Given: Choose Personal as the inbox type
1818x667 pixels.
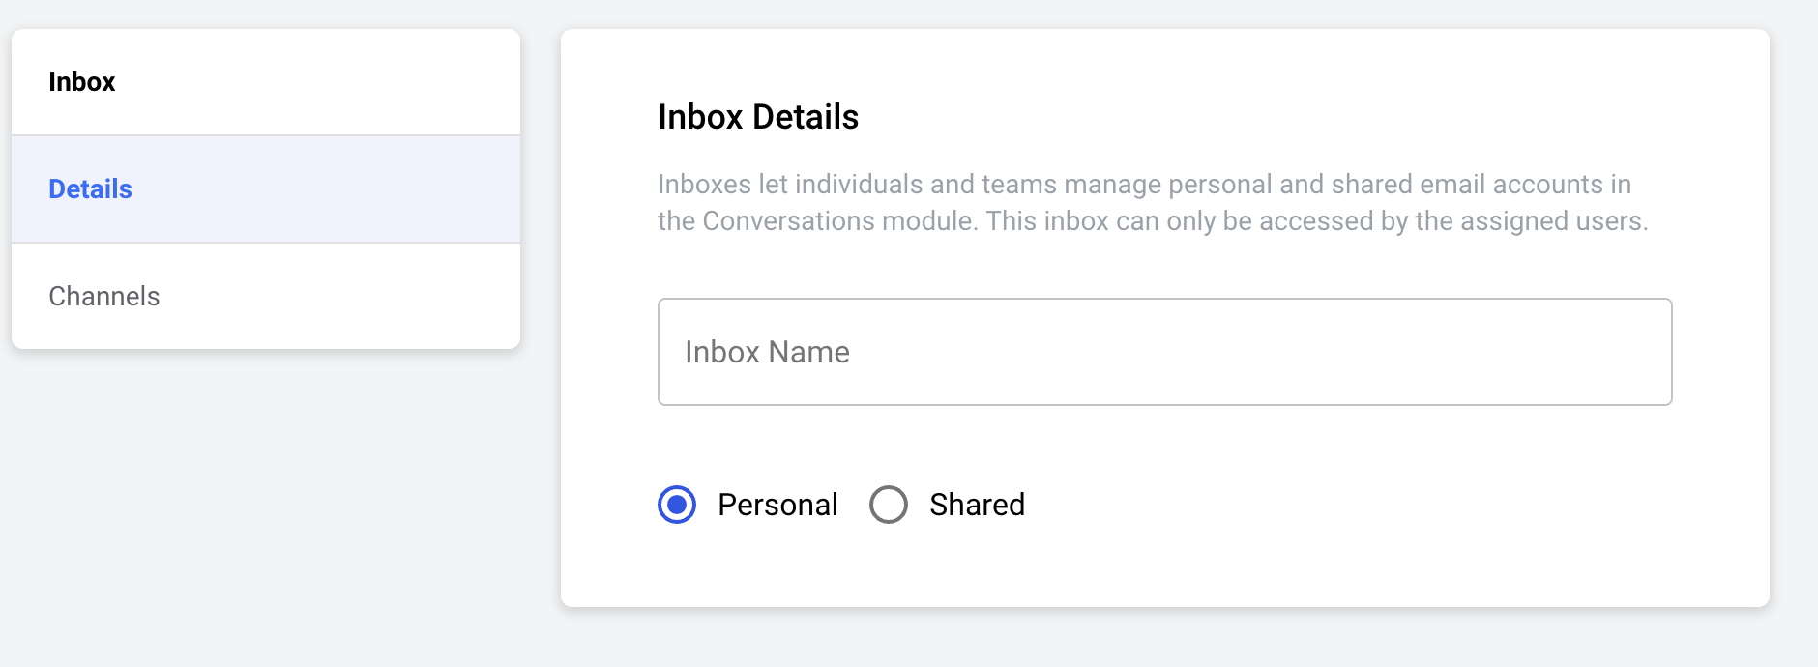Looking at the screenshot, I should coord(677,505).
